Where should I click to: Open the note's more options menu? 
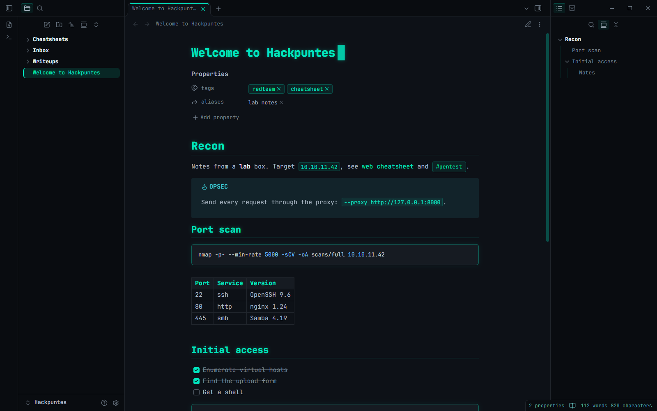pos(540,24)
